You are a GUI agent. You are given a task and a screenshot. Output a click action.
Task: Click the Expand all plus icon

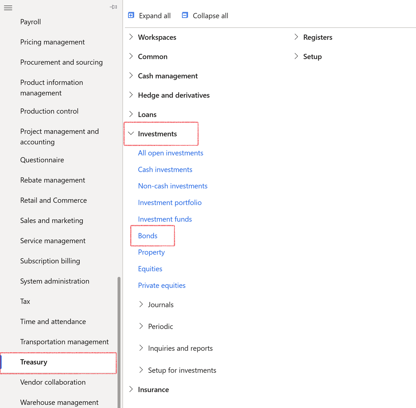click(131, 15)
